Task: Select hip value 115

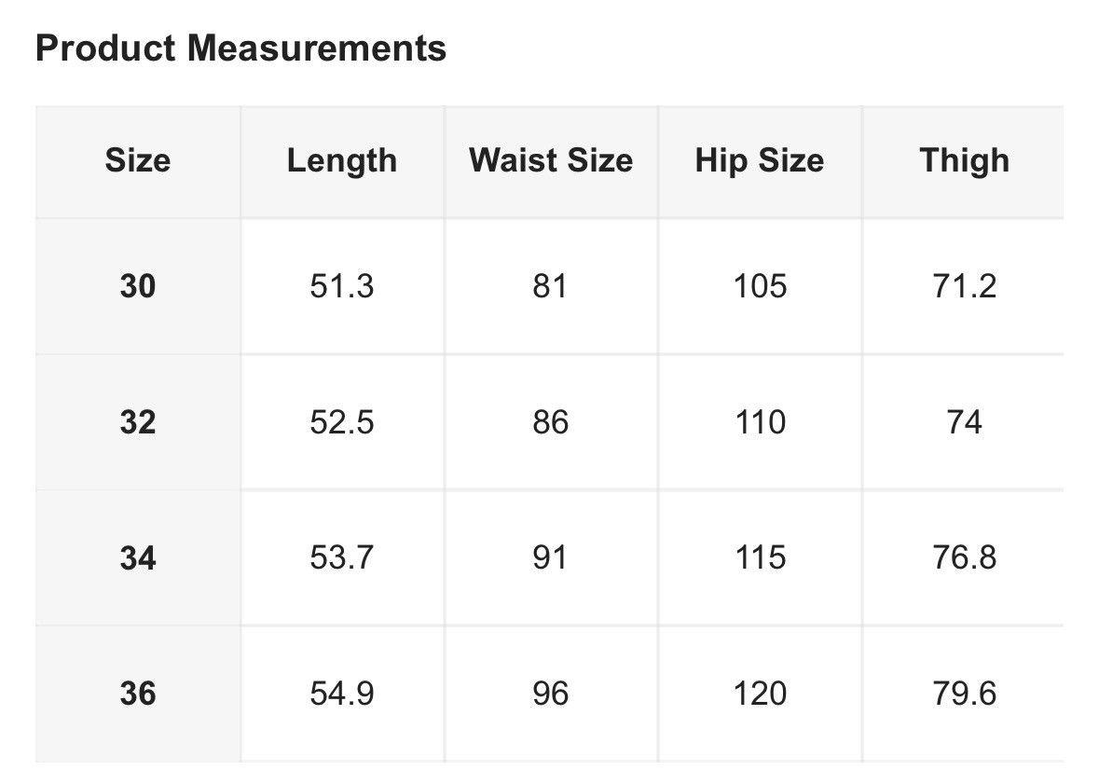Action: tap(760, 557)
